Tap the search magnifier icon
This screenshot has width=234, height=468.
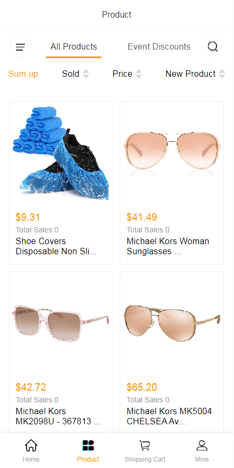(213, 46)
